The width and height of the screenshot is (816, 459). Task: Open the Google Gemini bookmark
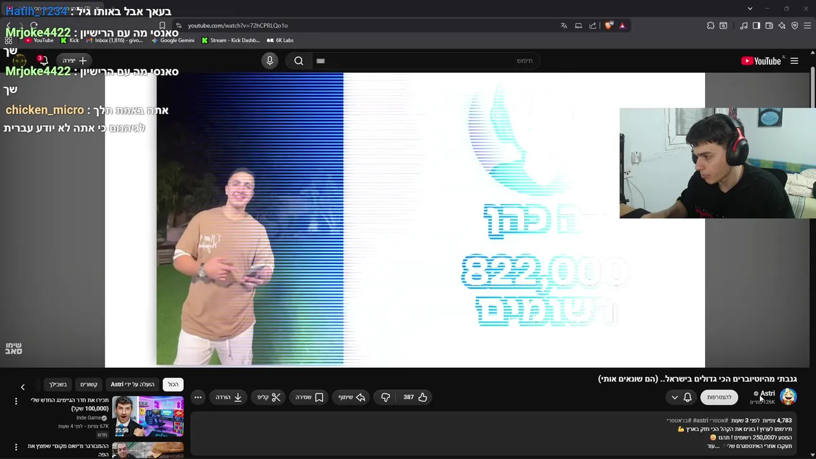coord(173,40)
